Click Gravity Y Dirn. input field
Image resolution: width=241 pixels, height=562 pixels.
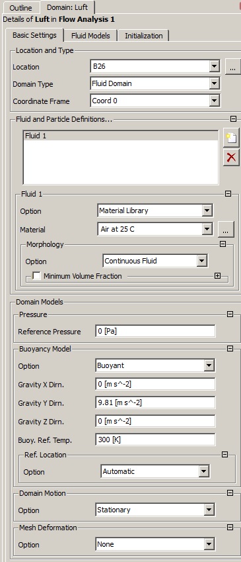pos(155,403)
